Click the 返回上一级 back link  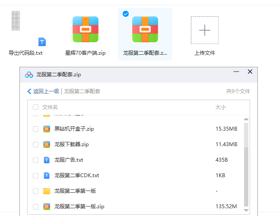pos(43,91)
